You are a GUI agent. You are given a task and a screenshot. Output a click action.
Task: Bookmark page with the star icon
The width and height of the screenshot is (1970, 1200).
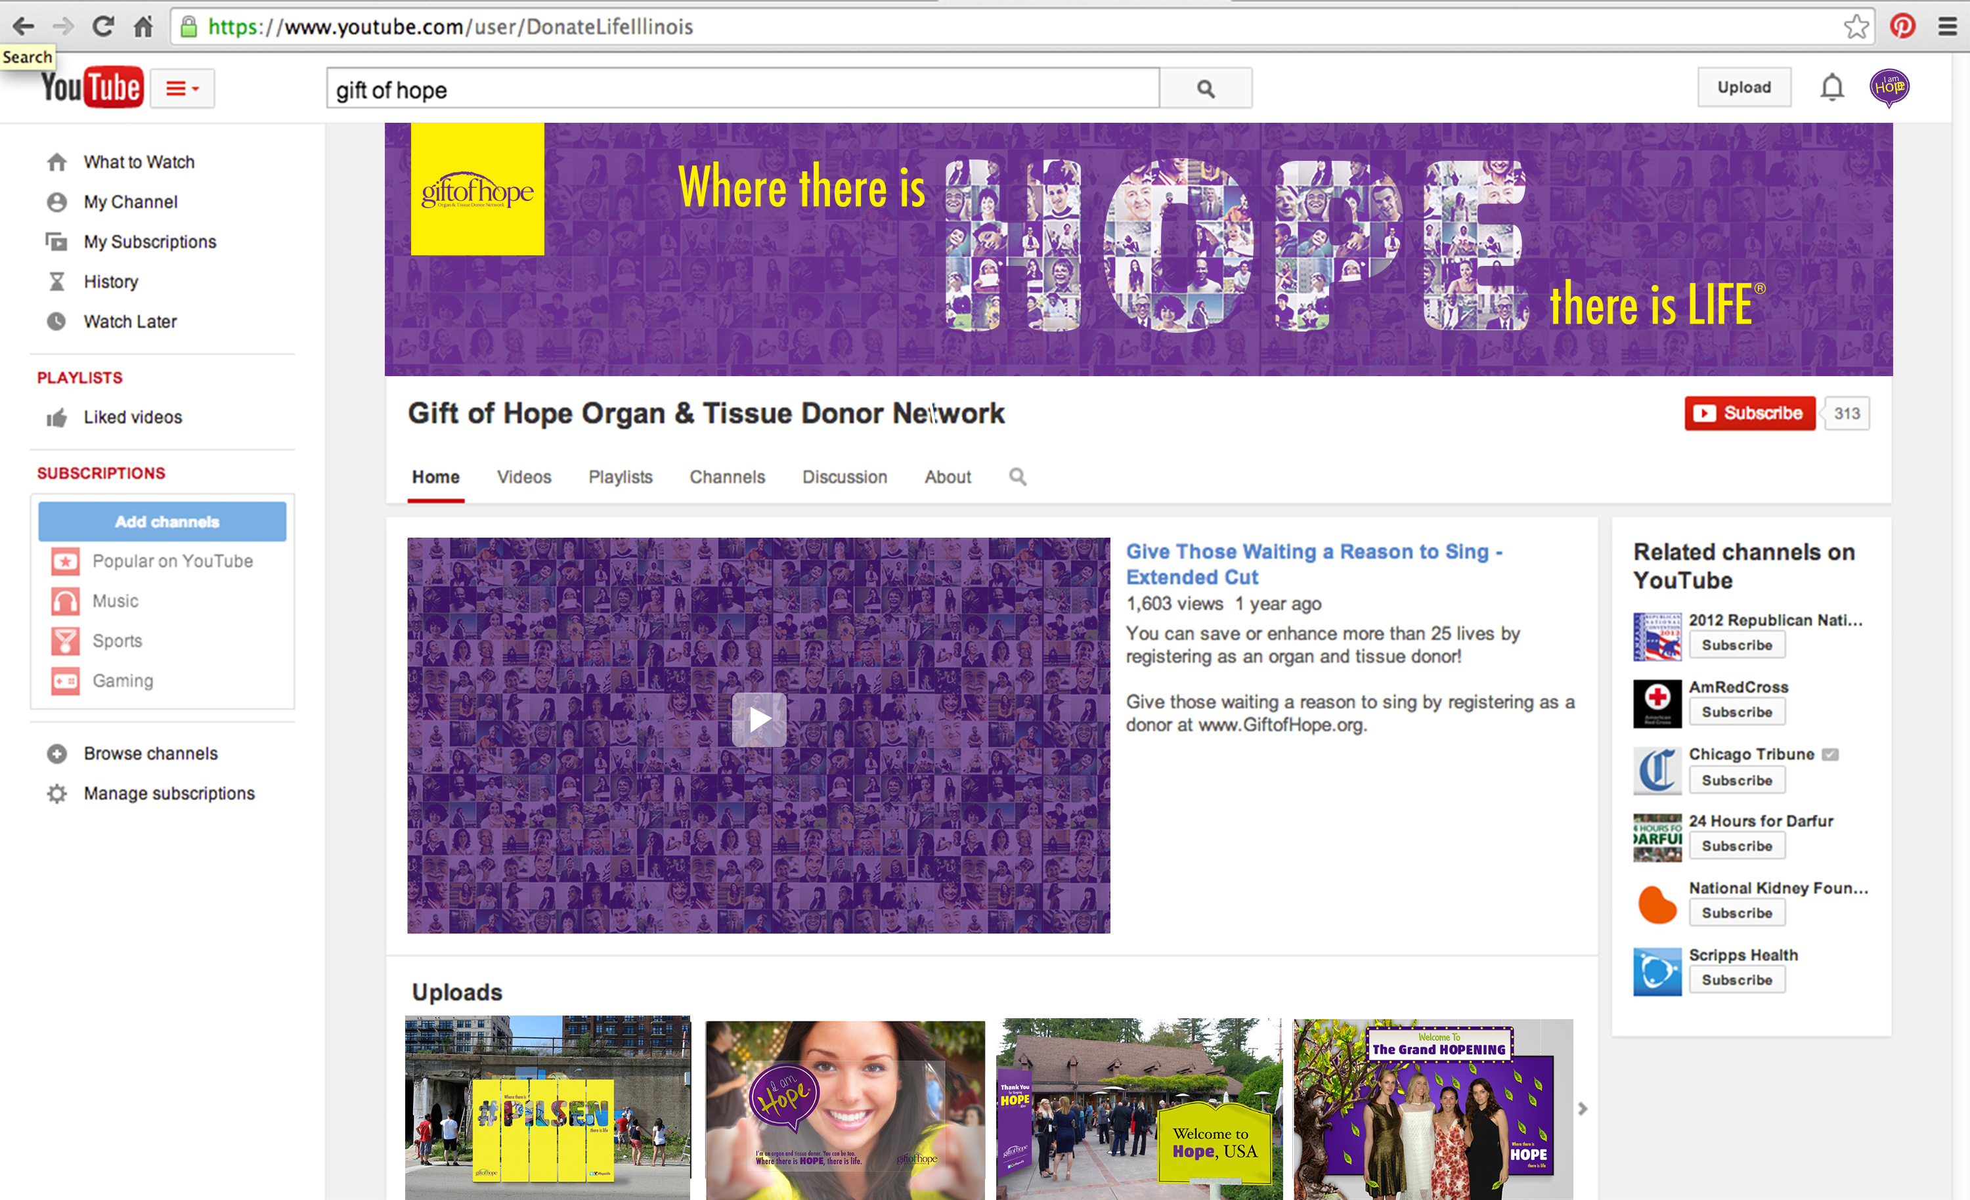pos(1855,26)
